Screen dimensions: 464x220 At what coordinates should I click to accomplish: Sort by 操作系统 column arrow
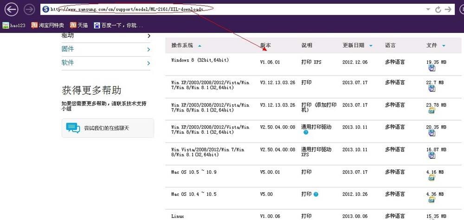point(200,46)
